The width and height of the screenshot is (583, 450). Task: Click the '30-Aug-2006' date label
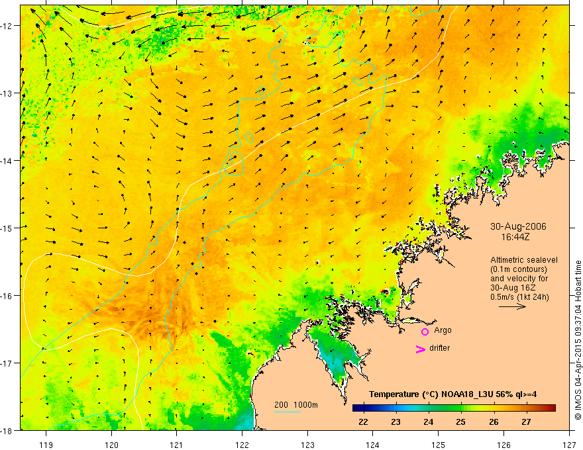518,226
